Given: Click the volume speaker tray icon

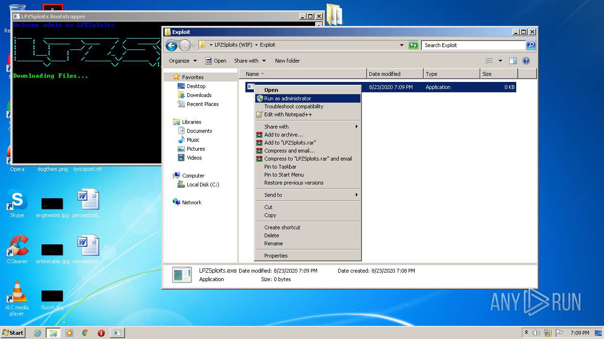Looking at the screenshot, I should click(x=537, y=333).
